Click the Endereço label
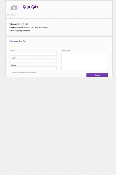Image resolution: width=116 pixels, height=175 pixels. pos(13,27)
